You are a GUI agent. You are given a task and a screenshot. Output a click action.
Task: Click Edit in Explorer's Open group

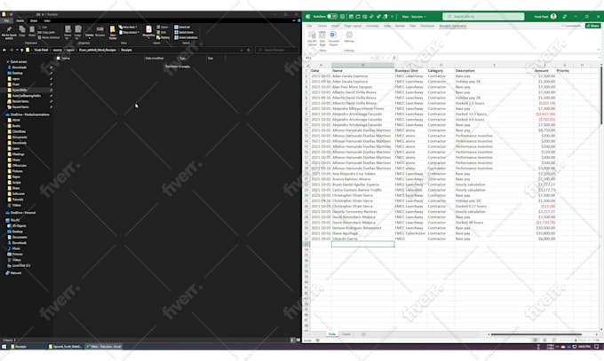(x=162, y=32)
